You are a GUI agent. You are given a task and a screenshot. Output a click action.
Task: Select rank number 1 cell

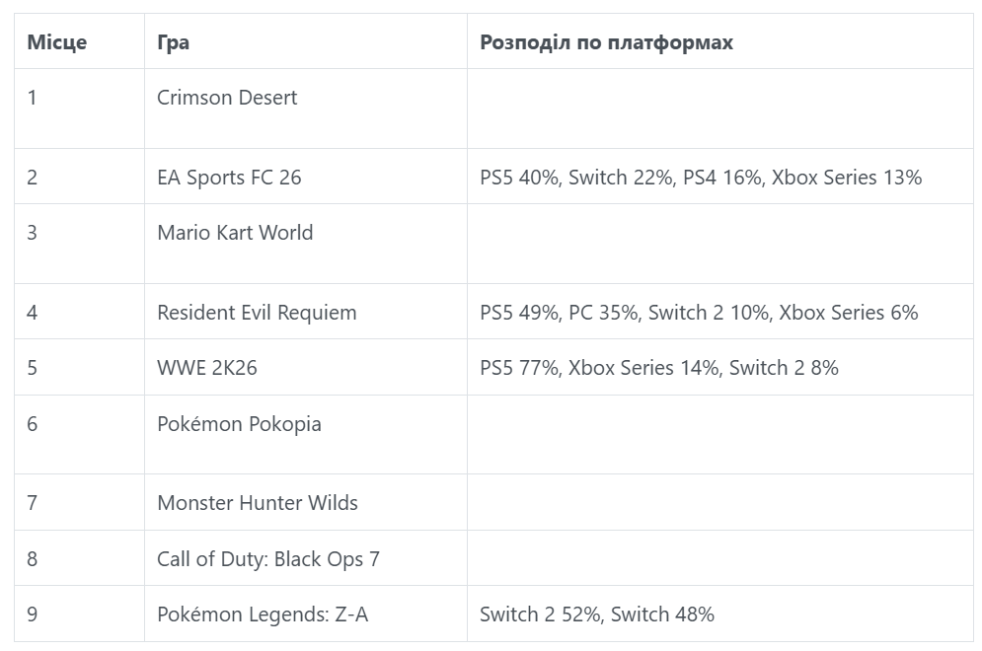click(80, 108)
